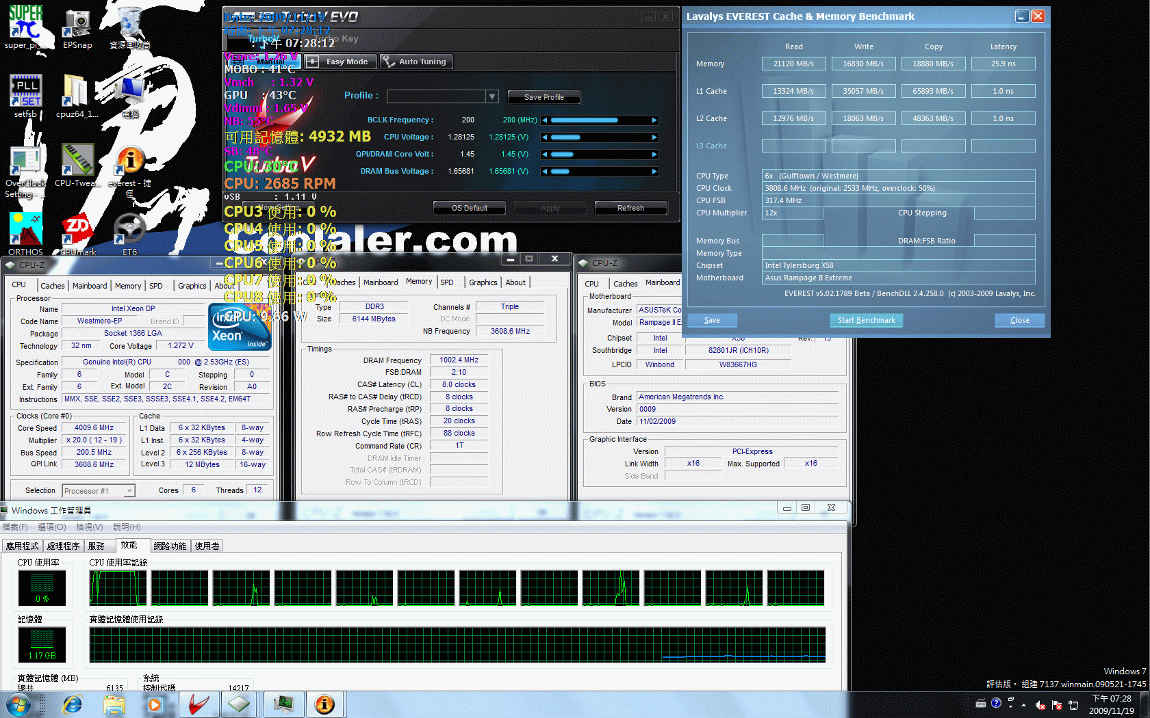Switch to the Task Manager taskbar button
Screen dimensions: 1150x718
284,704
